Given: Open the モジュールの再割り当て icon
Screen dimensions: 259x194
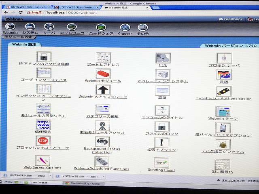Looking at the screenshot, I should point(43,109).
